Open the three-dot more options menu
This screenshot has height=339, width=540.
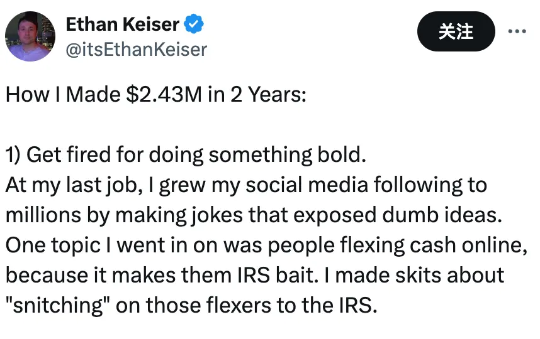point(516,31)
